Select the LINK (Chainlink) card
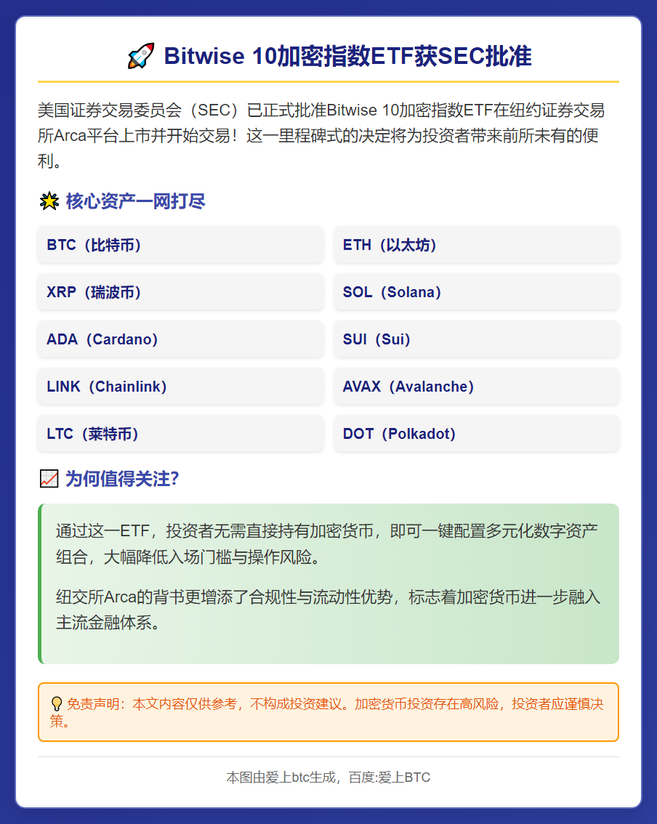 (x=180, y=387)
